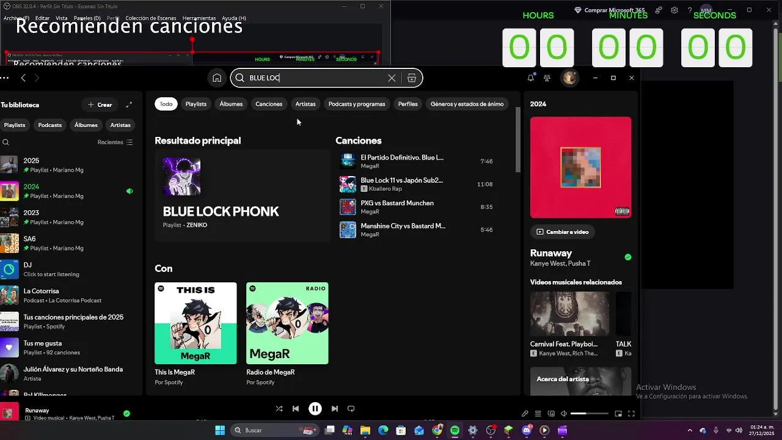Select Podcasts y programas tab
Screen dimensions: 782x440
pyautogui.click(x=357, y=104)
